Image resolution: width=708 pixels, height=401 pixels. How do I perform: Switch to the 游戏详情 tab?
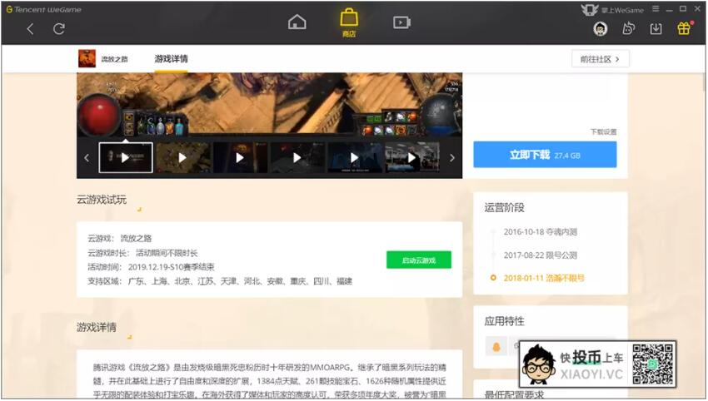pyautogui.click(x=171, y=59)
